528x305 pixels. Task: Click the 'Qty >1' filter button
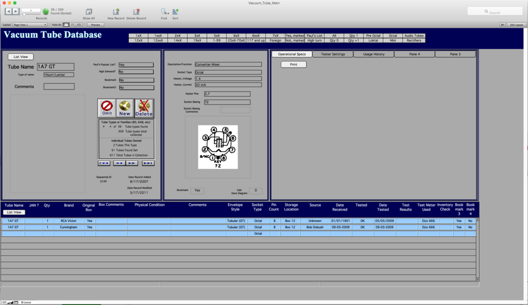pyautogui.click(x=354, y=40)
